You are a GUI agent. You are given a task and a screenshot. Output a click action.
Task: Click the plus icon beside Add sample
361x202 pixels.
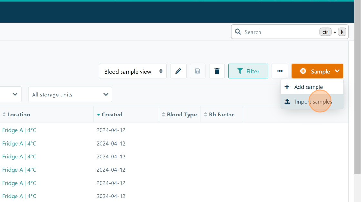(x=287, y=87)
